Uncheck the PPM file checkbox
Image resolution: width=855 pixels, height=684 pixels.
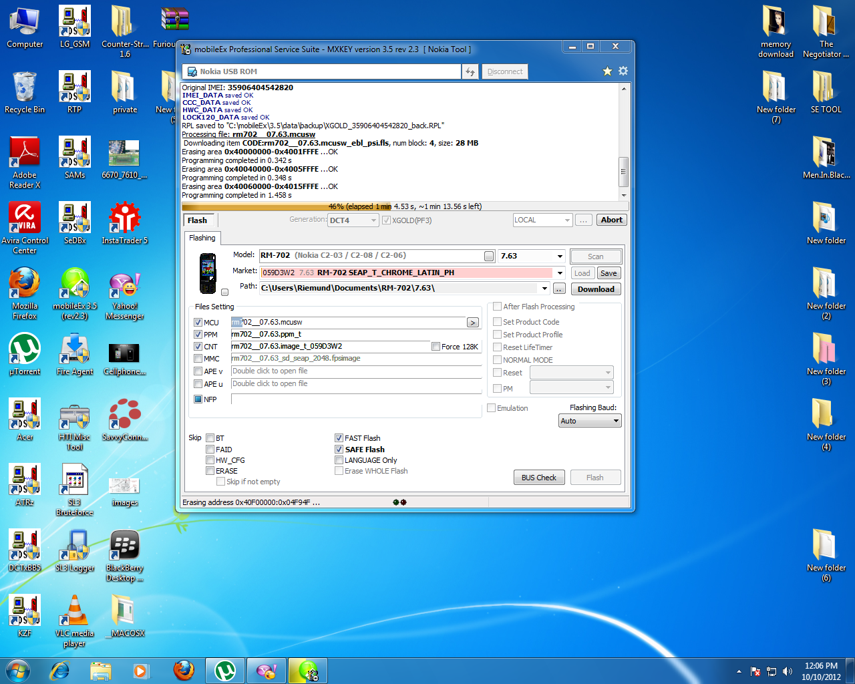tap(198, 335)
